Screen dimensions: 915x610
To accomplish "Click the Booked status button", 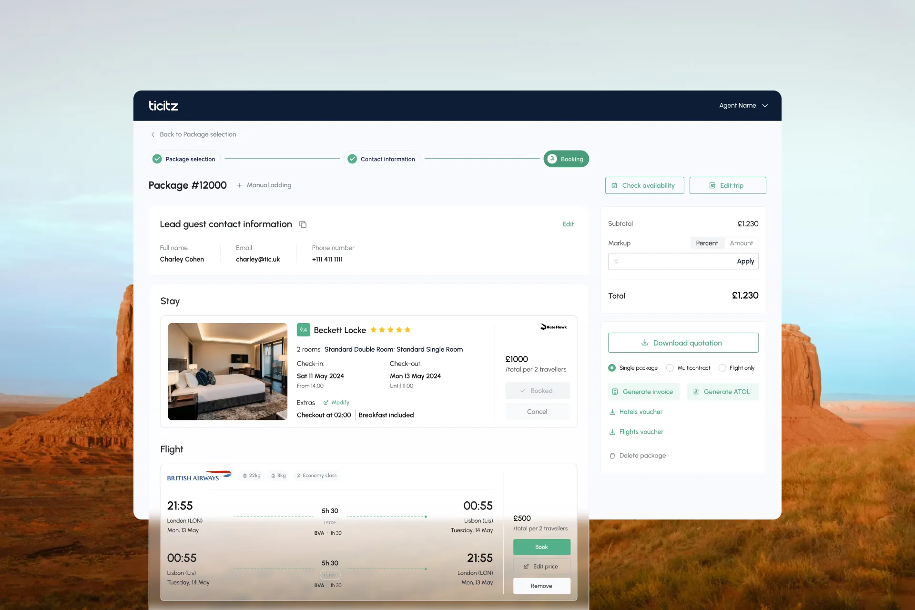I will click(537, 391).
